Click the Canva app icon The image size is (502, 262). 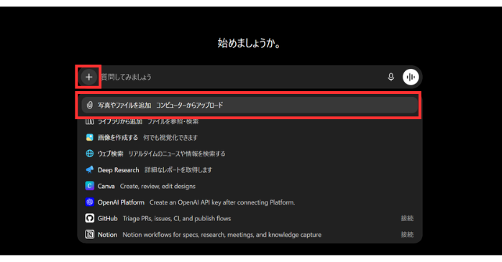click(x=90, y=186)
